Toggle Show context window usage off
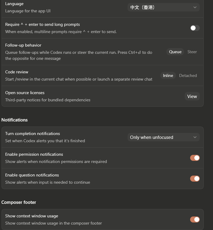The image size is (213, 230). (195, 219)
